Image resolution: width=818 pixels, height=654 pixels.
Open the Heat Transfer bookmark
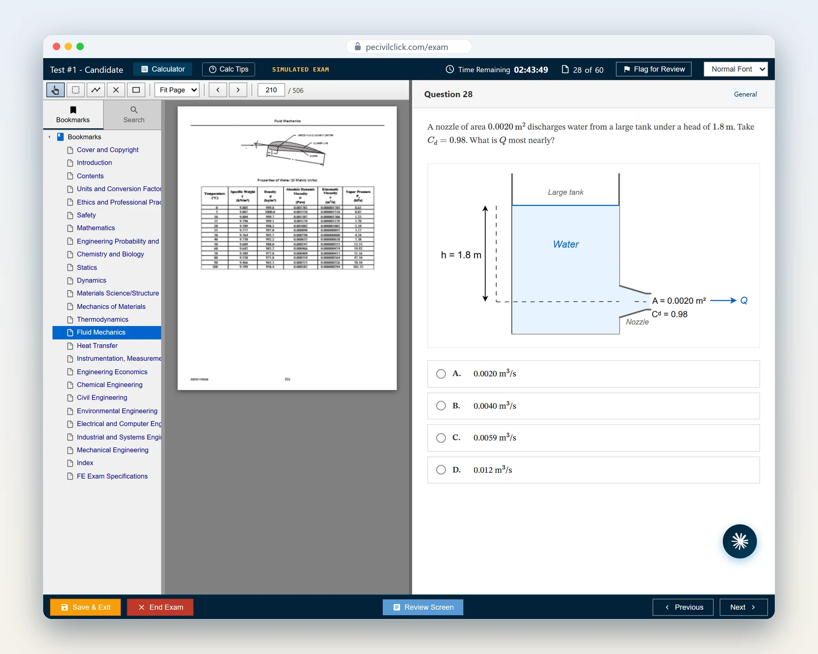point(97,346)
